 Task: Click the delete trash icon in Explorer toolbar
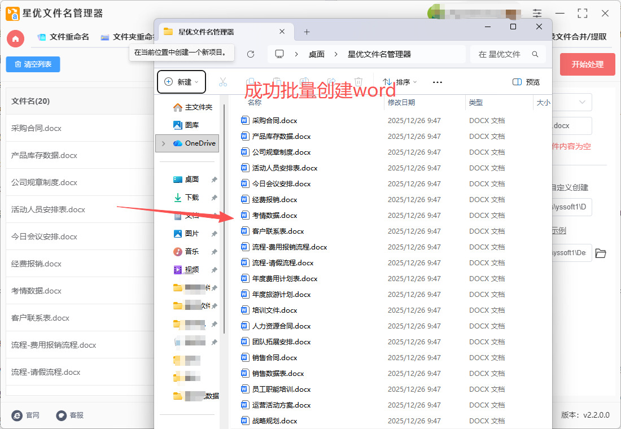[x=358, y=82]
